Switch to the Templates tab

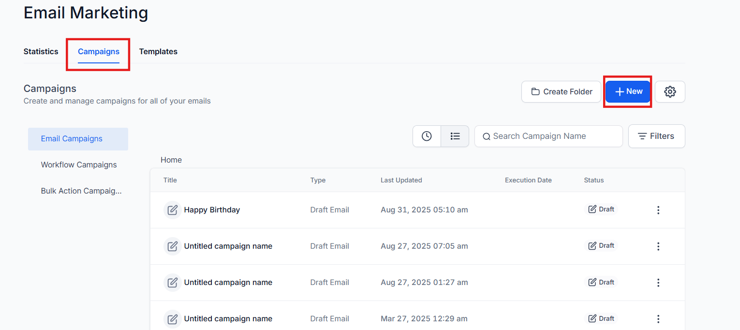(x=158, y=51)
